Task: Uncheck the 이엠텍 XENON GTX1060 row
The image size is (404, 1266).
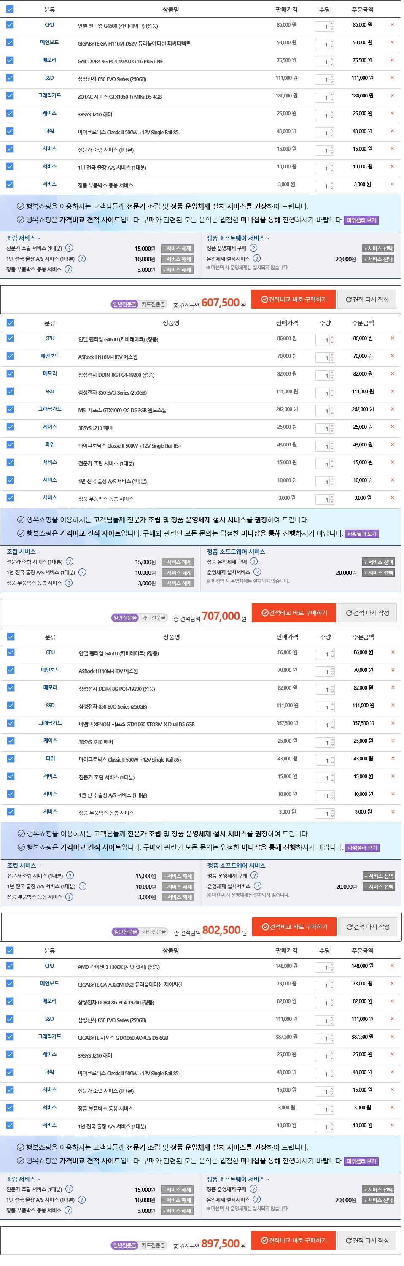Action: 11,723
